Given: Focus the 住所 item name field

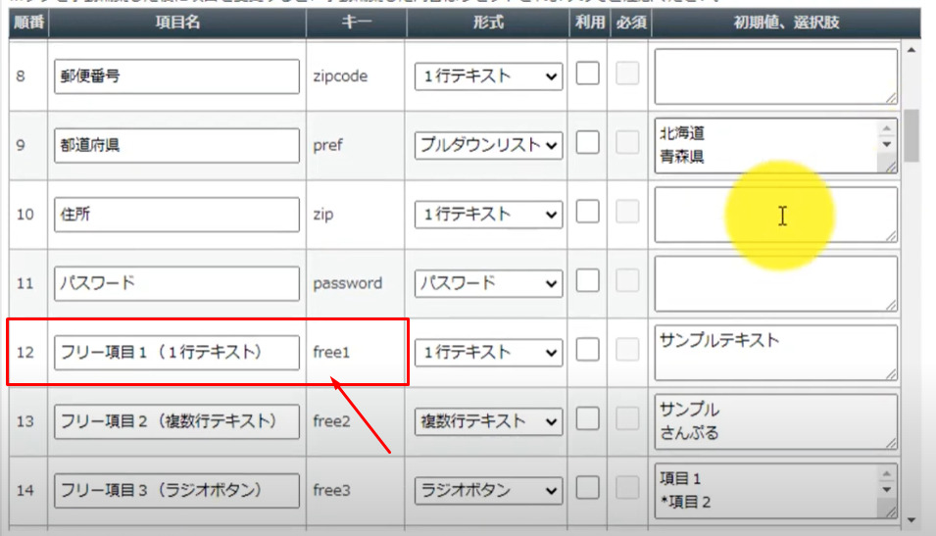Looking at the screenshot, I should coord(176,215).
